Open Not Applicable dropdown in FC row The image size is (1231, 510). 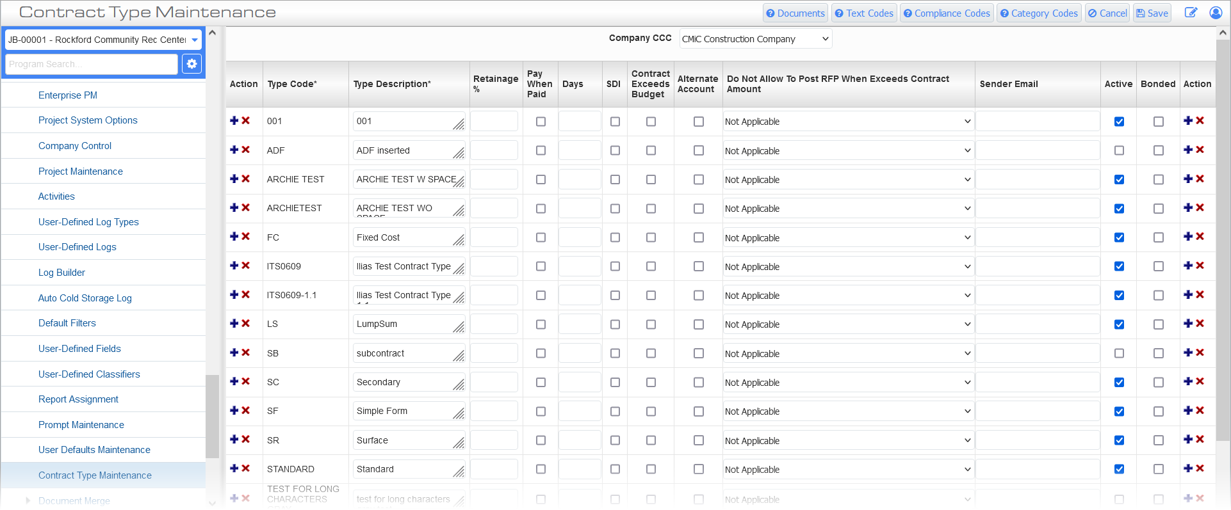[x=849, y=238]
